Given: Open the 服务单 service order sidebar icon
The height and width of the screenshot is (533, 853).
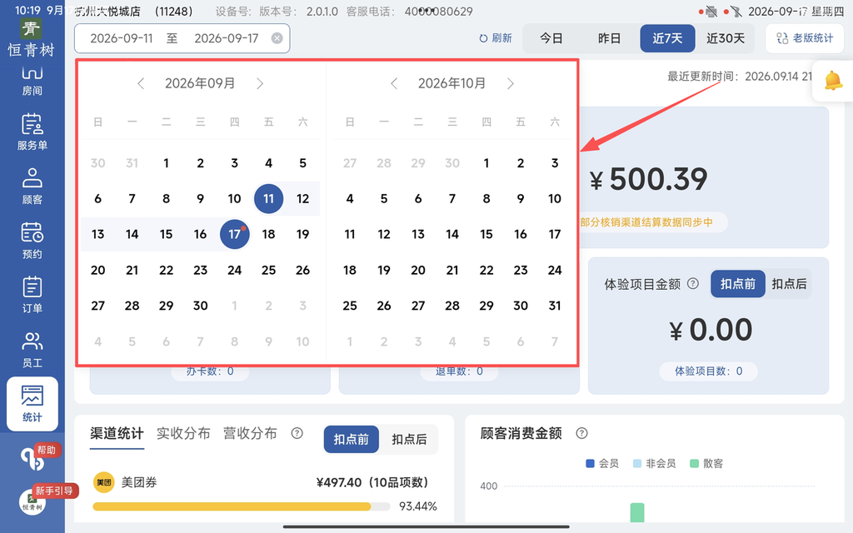Looking at the screenshot, I should (32, 132).
